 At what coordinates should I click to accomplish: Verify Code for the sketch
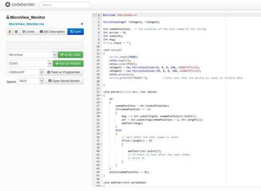70,55
